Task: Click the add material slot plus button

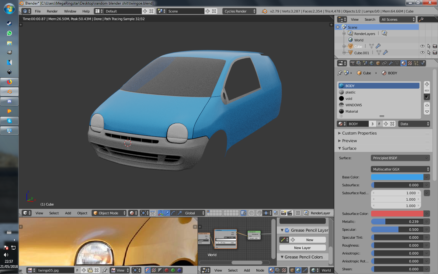Action: point(427,84)
